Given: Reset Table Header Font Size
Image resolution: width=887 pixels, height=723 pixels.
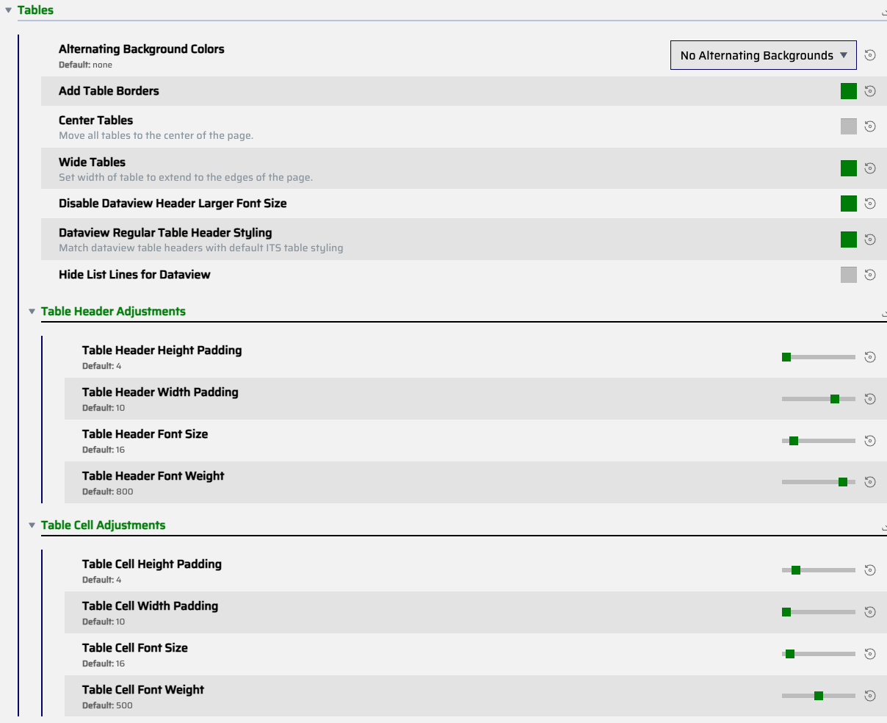Looking at the screenshot, I should (x=870, y=441).
